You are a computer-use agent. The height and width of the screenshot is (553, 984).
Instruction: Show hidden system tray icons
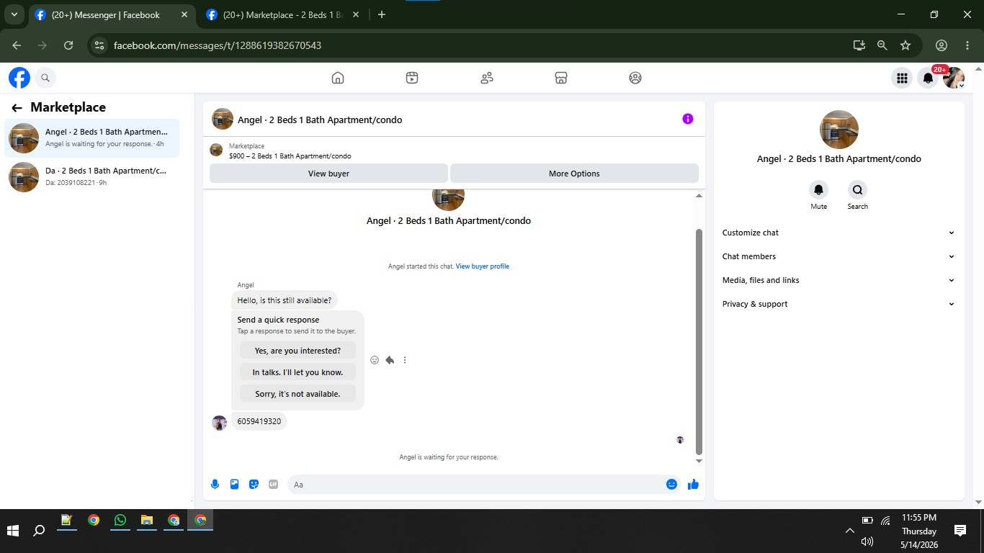[849, 531]
